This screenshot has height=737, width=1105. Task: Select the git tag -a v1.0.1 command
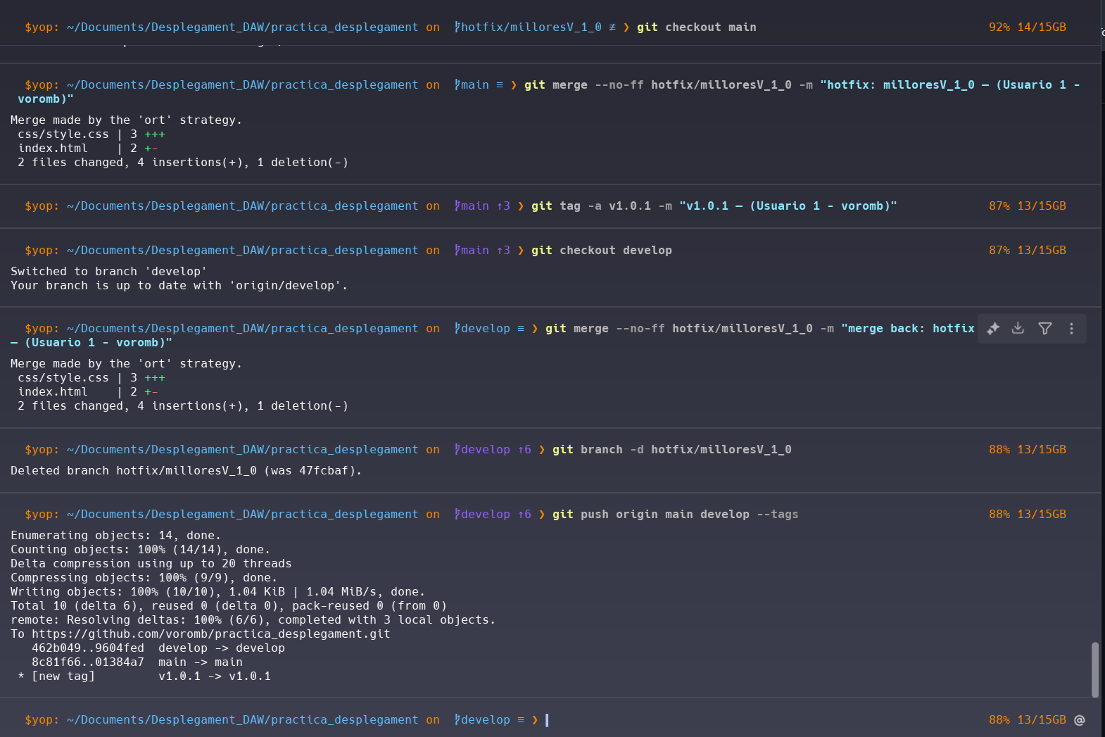[x=713, y=206]
